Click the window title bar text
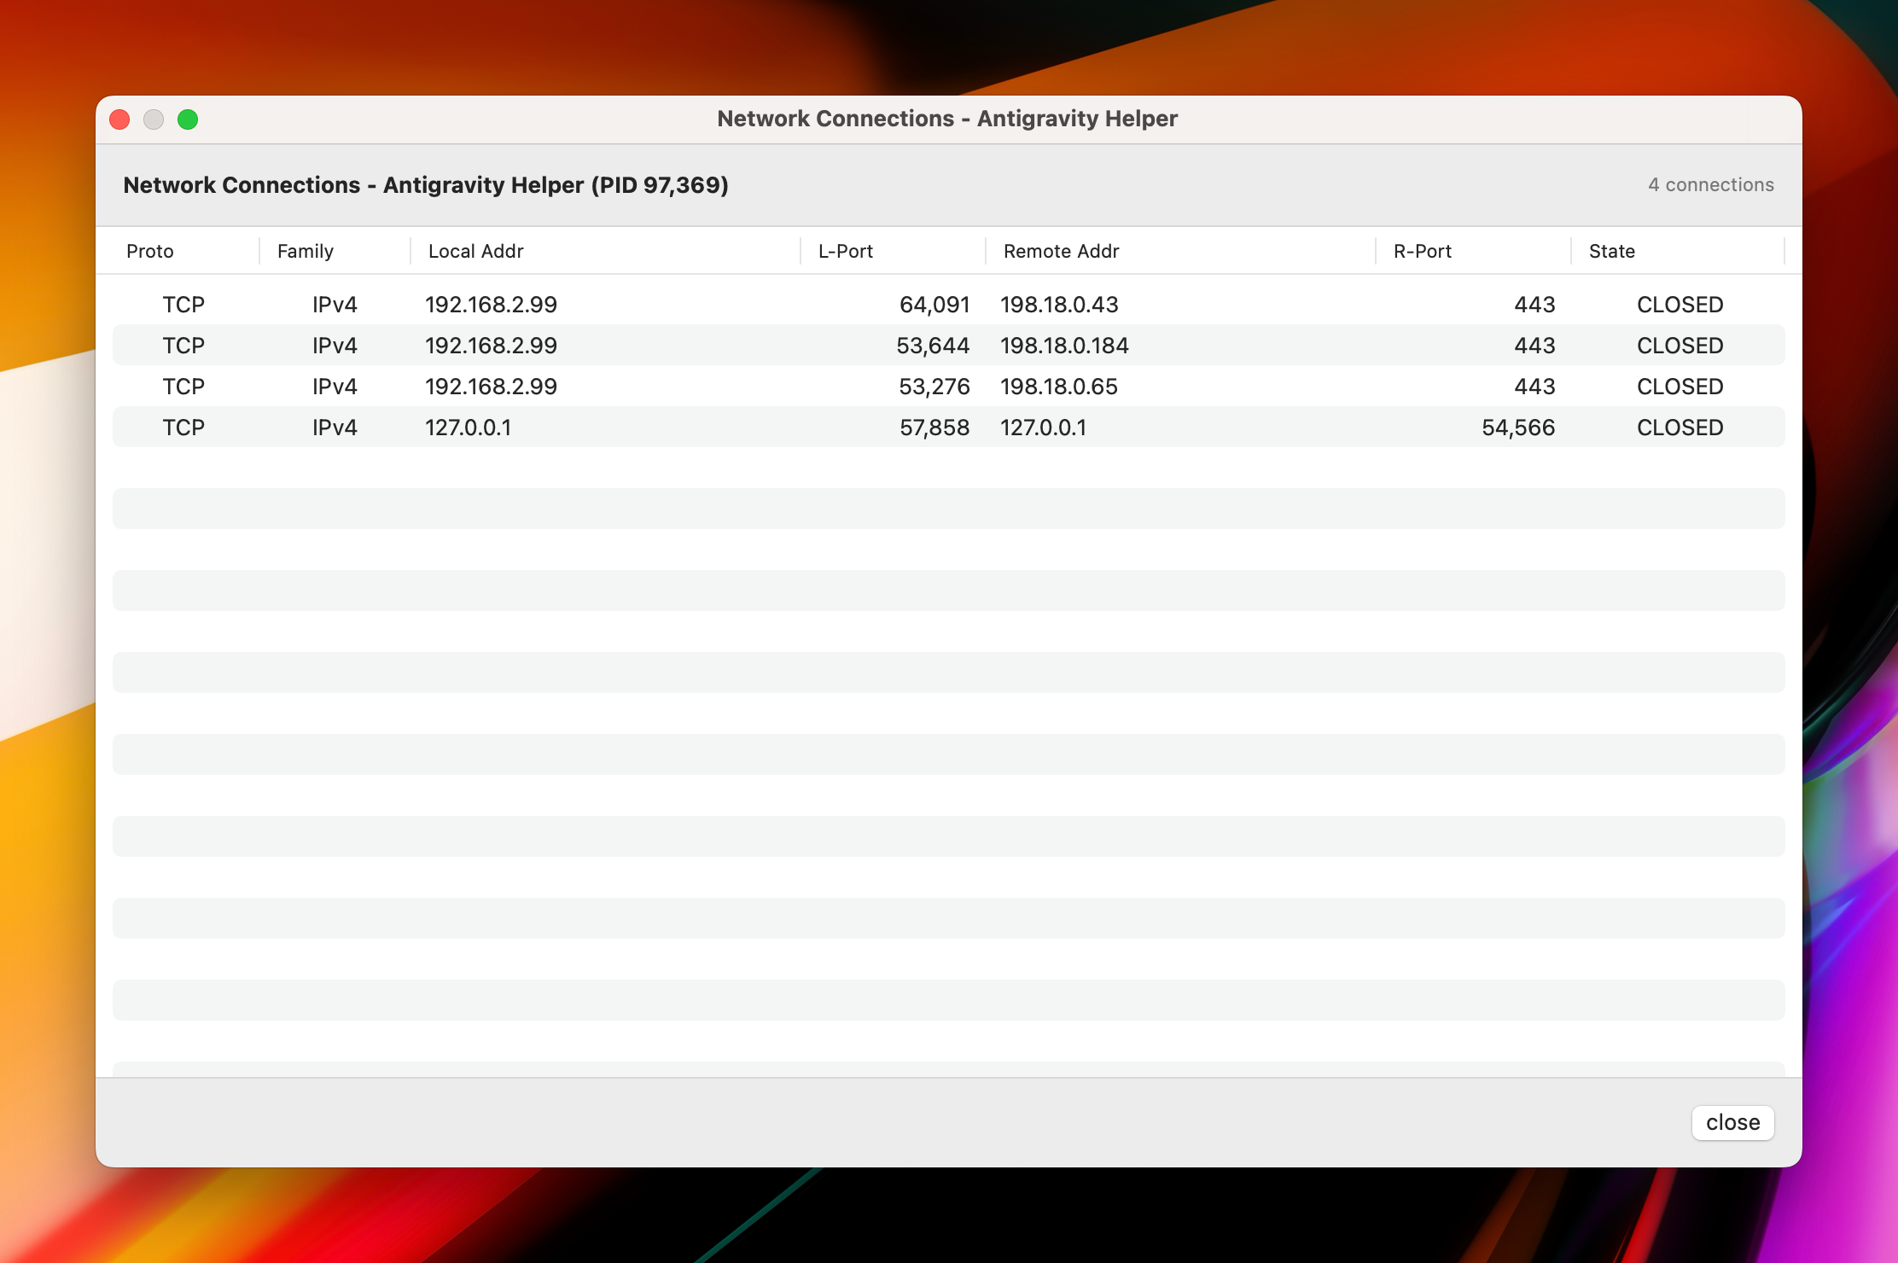Screen dimensions: 1898x1263 click(947, 119)
